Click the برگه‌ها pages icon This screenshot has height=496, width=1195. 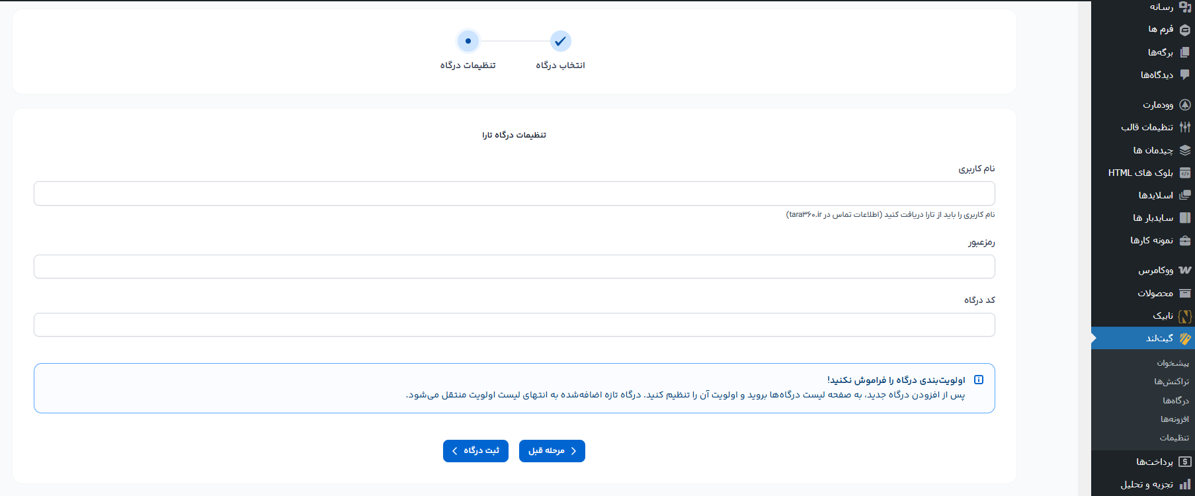click(x=1185, y=52)
